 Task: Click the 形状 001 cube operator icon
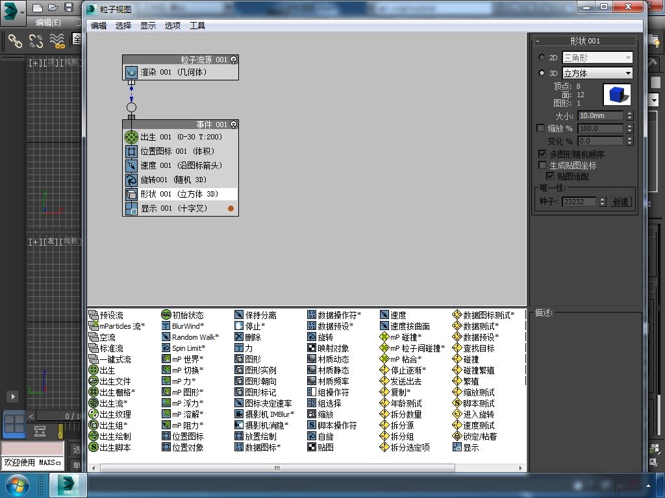click(x=131, y=194)
